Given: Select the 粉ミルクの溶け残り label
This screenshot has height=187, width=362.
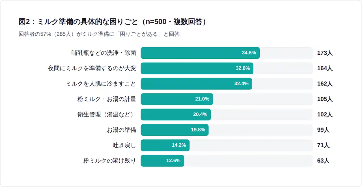Looking at the screenshot, I should tap(109, 161).
